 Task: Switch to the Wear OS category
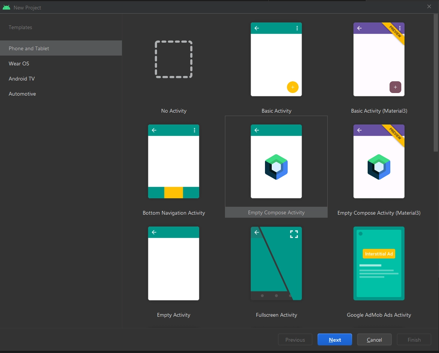[18, 63]
